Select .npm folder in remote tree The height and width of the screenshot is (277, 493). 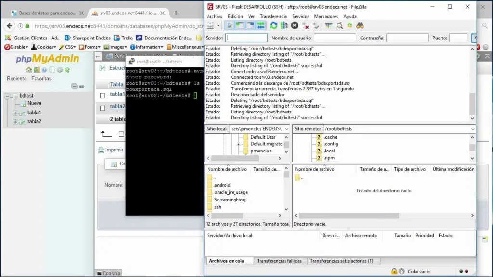pos(329,158)
